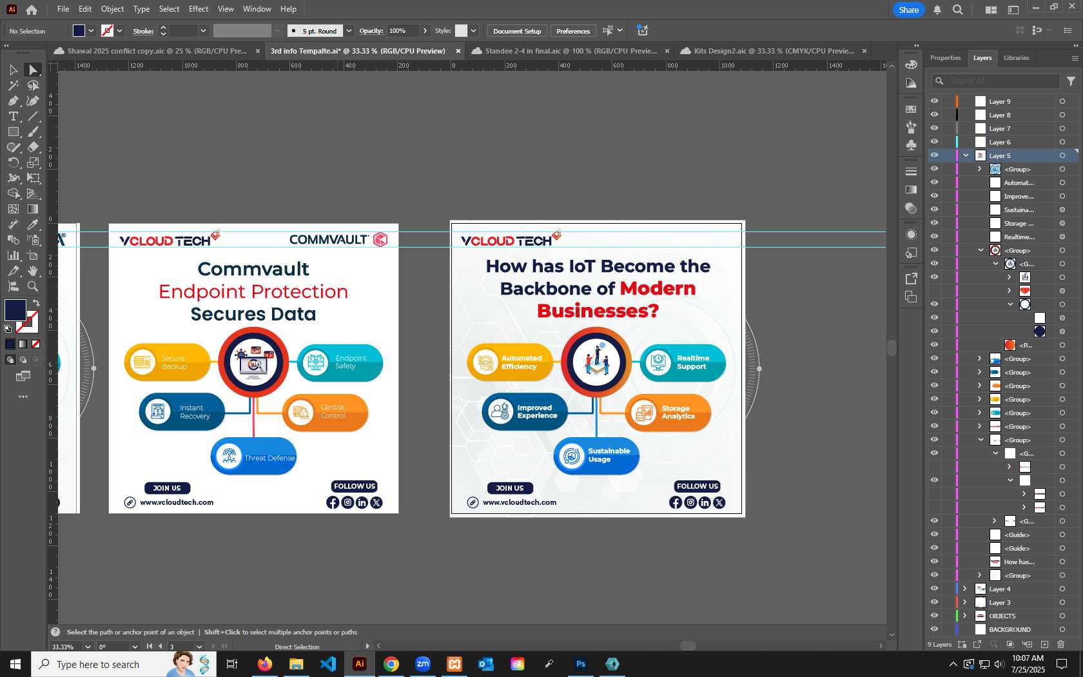Toggle Layer 5 visibility eye

tap(934, 155)
